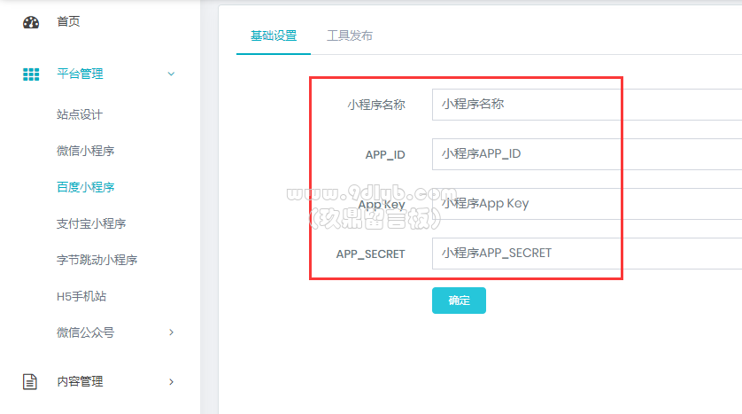This screenshot has width=742, height=414.
Task: Expand the 微信公众号 submenu arrow
Action: pos(171,332)
